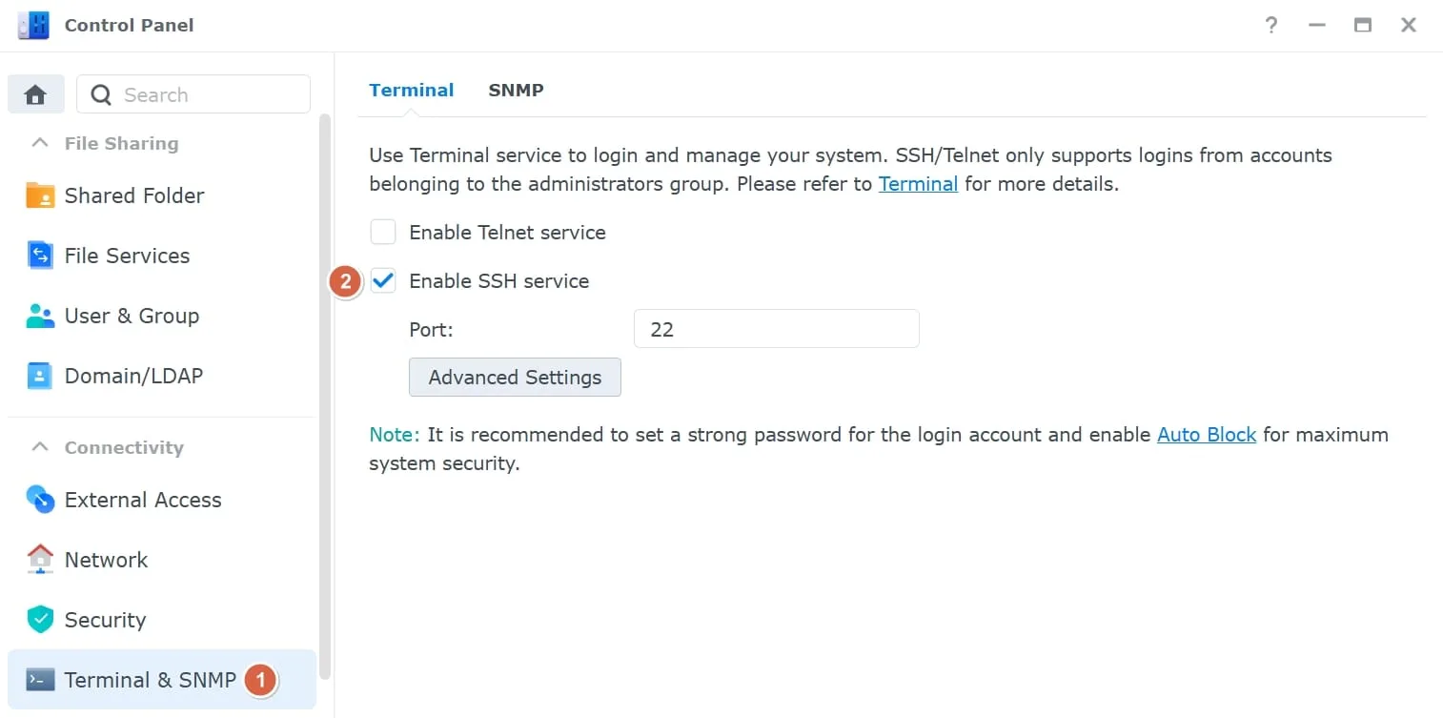Screen dimensions: 1443x718
Task: Select the Terminal tab
Action: click(411, 91)
